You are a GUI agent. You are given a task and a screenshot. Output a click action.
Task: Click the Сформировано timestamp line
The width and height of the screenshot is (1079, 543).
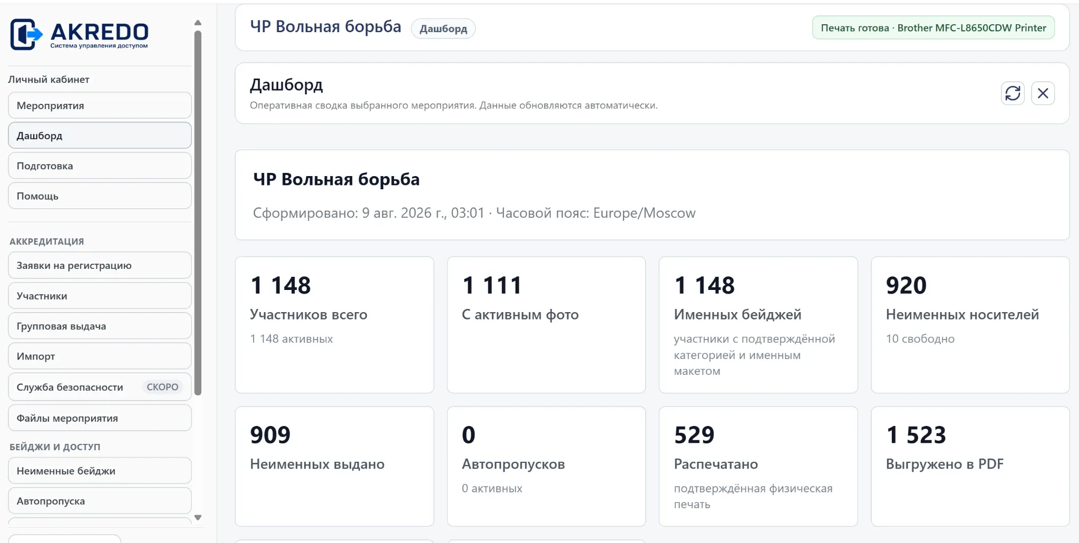pyautogui.click(x=474, y=213)
